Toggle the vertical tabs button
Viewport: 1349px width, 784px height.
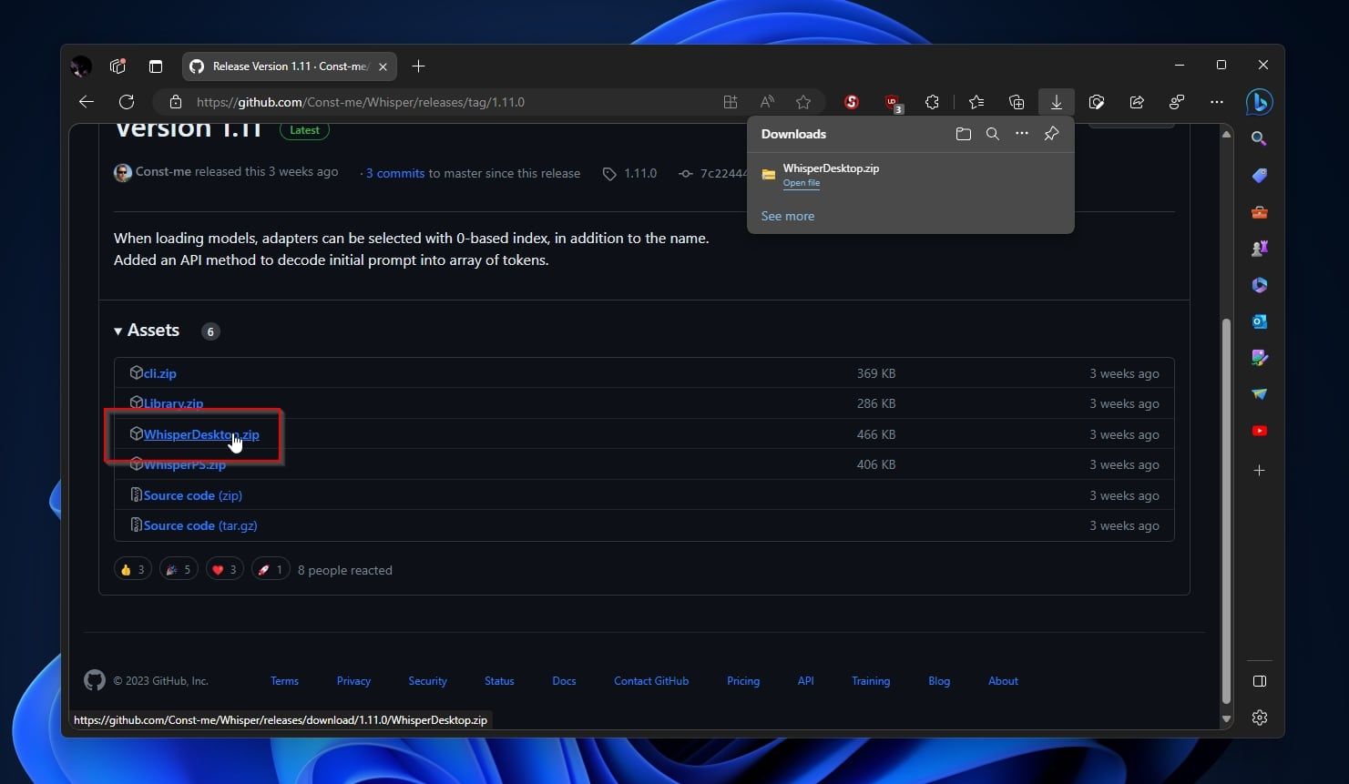coord(156,66)
